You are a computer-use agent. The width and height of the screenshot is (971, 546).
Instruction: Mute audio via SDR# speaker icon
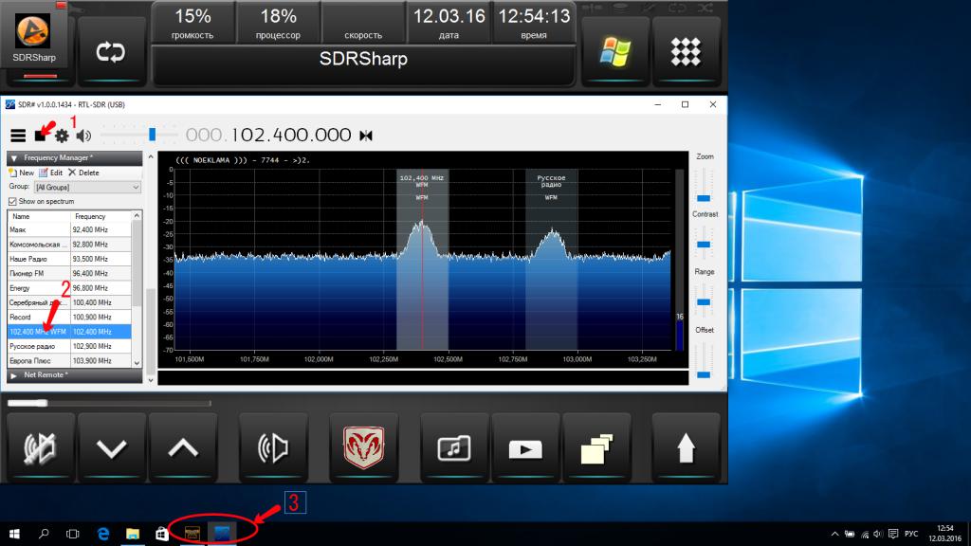83,136
